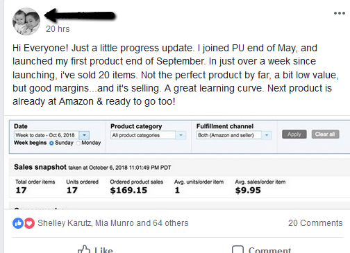The width and height of the screenshot is (350, 253).
Task: Click the thumbs-up Like button icon
Action: (84, 250)
